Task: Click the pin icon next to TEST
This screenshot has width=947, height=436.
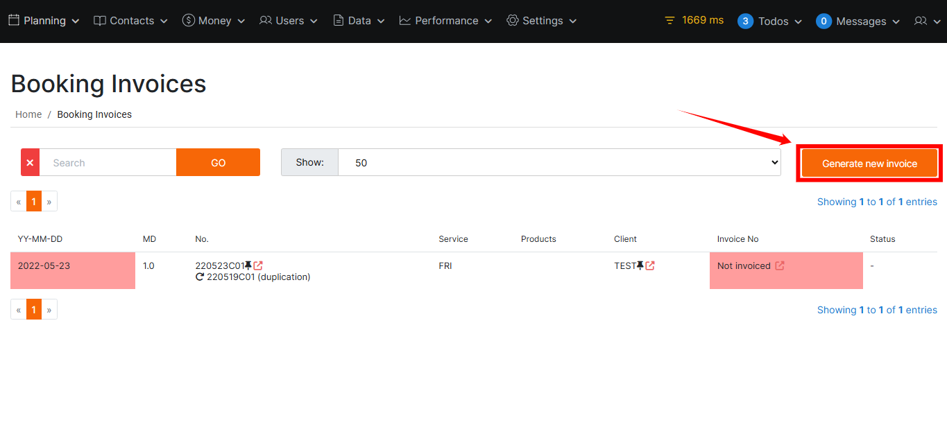Action: point(640,265)
